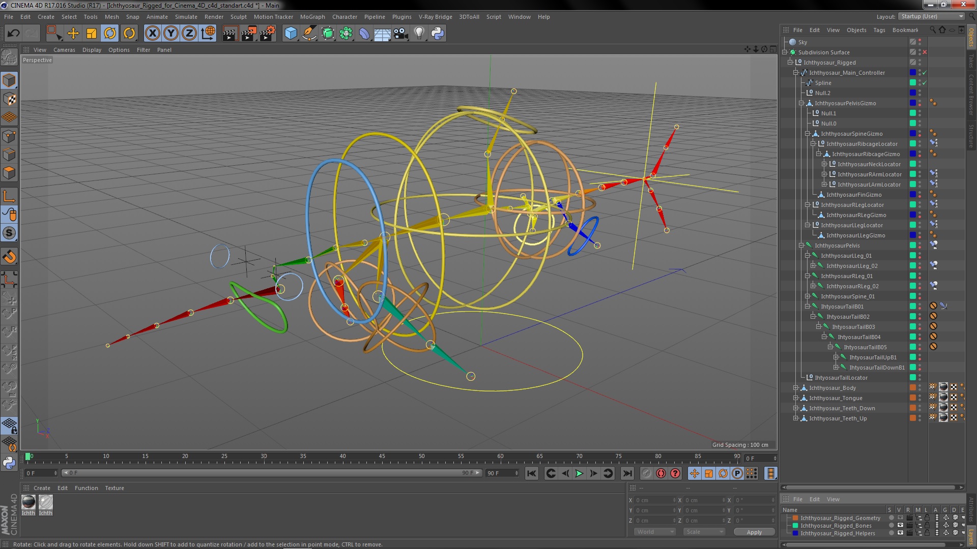Click the Python script icon in the toolbar
977x549 pixels.
coord(438,34)
